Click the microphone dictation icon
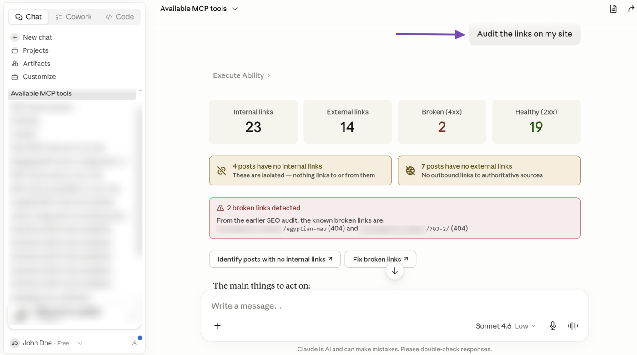The height and width of the screenshot is (355, 637). 552,326
